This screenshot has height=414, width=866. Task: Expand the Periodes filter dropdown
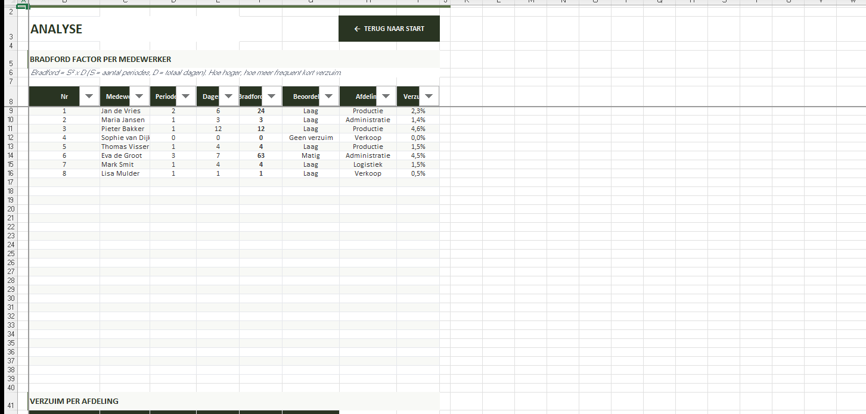(x=186, y=96)
